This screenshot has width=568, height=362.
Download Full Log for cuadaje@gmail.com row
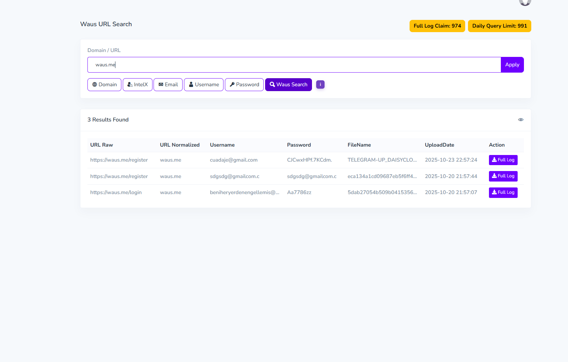tap(503, 160)
